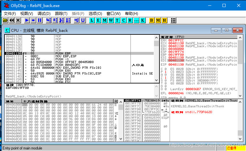
Task: Run the program with the play icon
Action: pos(27,20)
